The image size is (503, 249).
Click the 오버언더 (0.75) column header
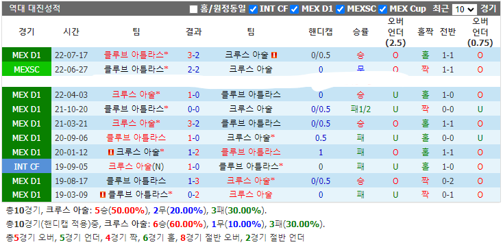point(480,31)
